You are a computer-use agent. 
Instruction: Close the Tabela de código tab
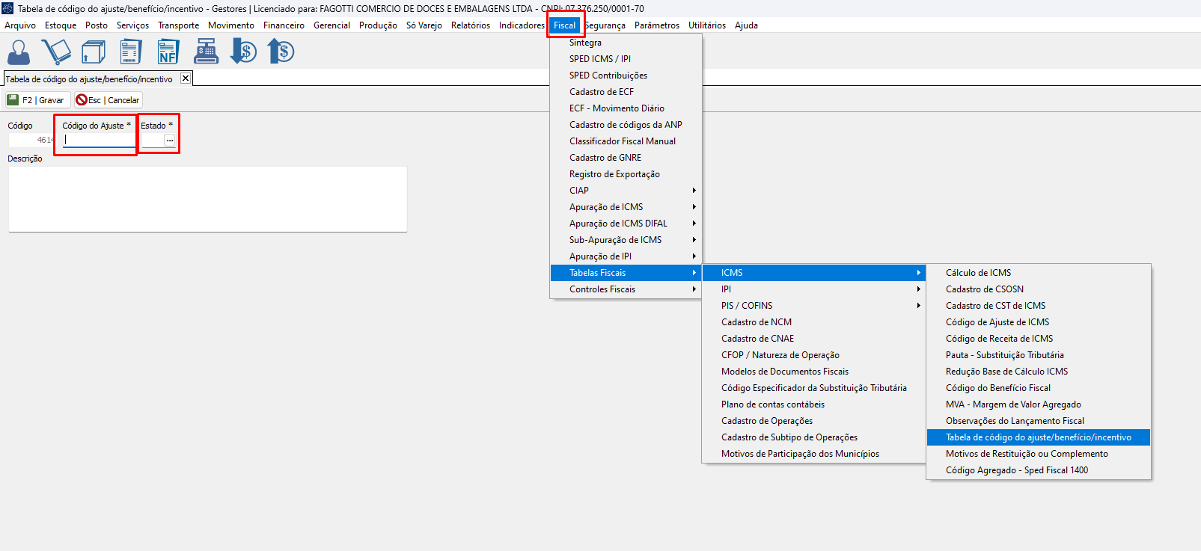(x=186, y=79)
